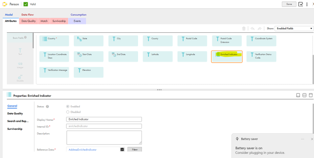
Task: Select the Enriched Indicator field card
Action: click(x=227, y=57)
